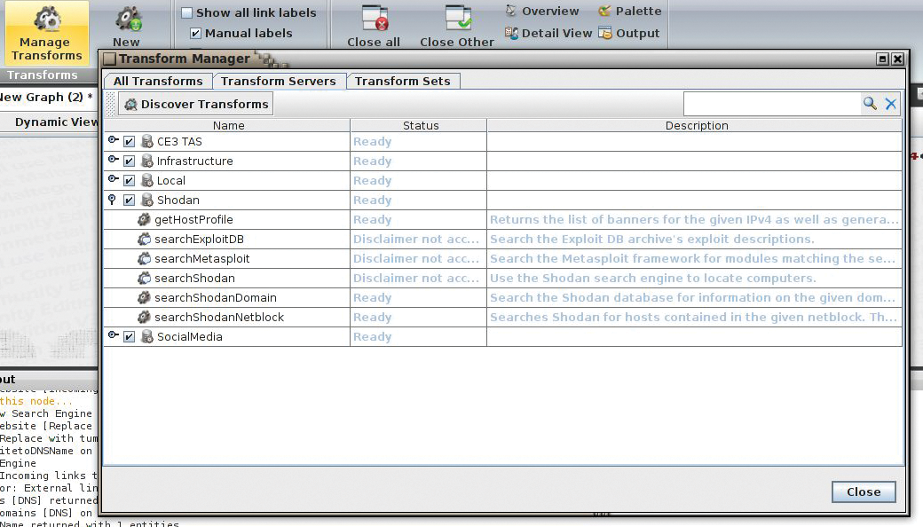This screenshot has width=923, height=527.
Task: Click the searchShodanNetblock gear icon
Action: pyautogui.click(x=144, y=317)
